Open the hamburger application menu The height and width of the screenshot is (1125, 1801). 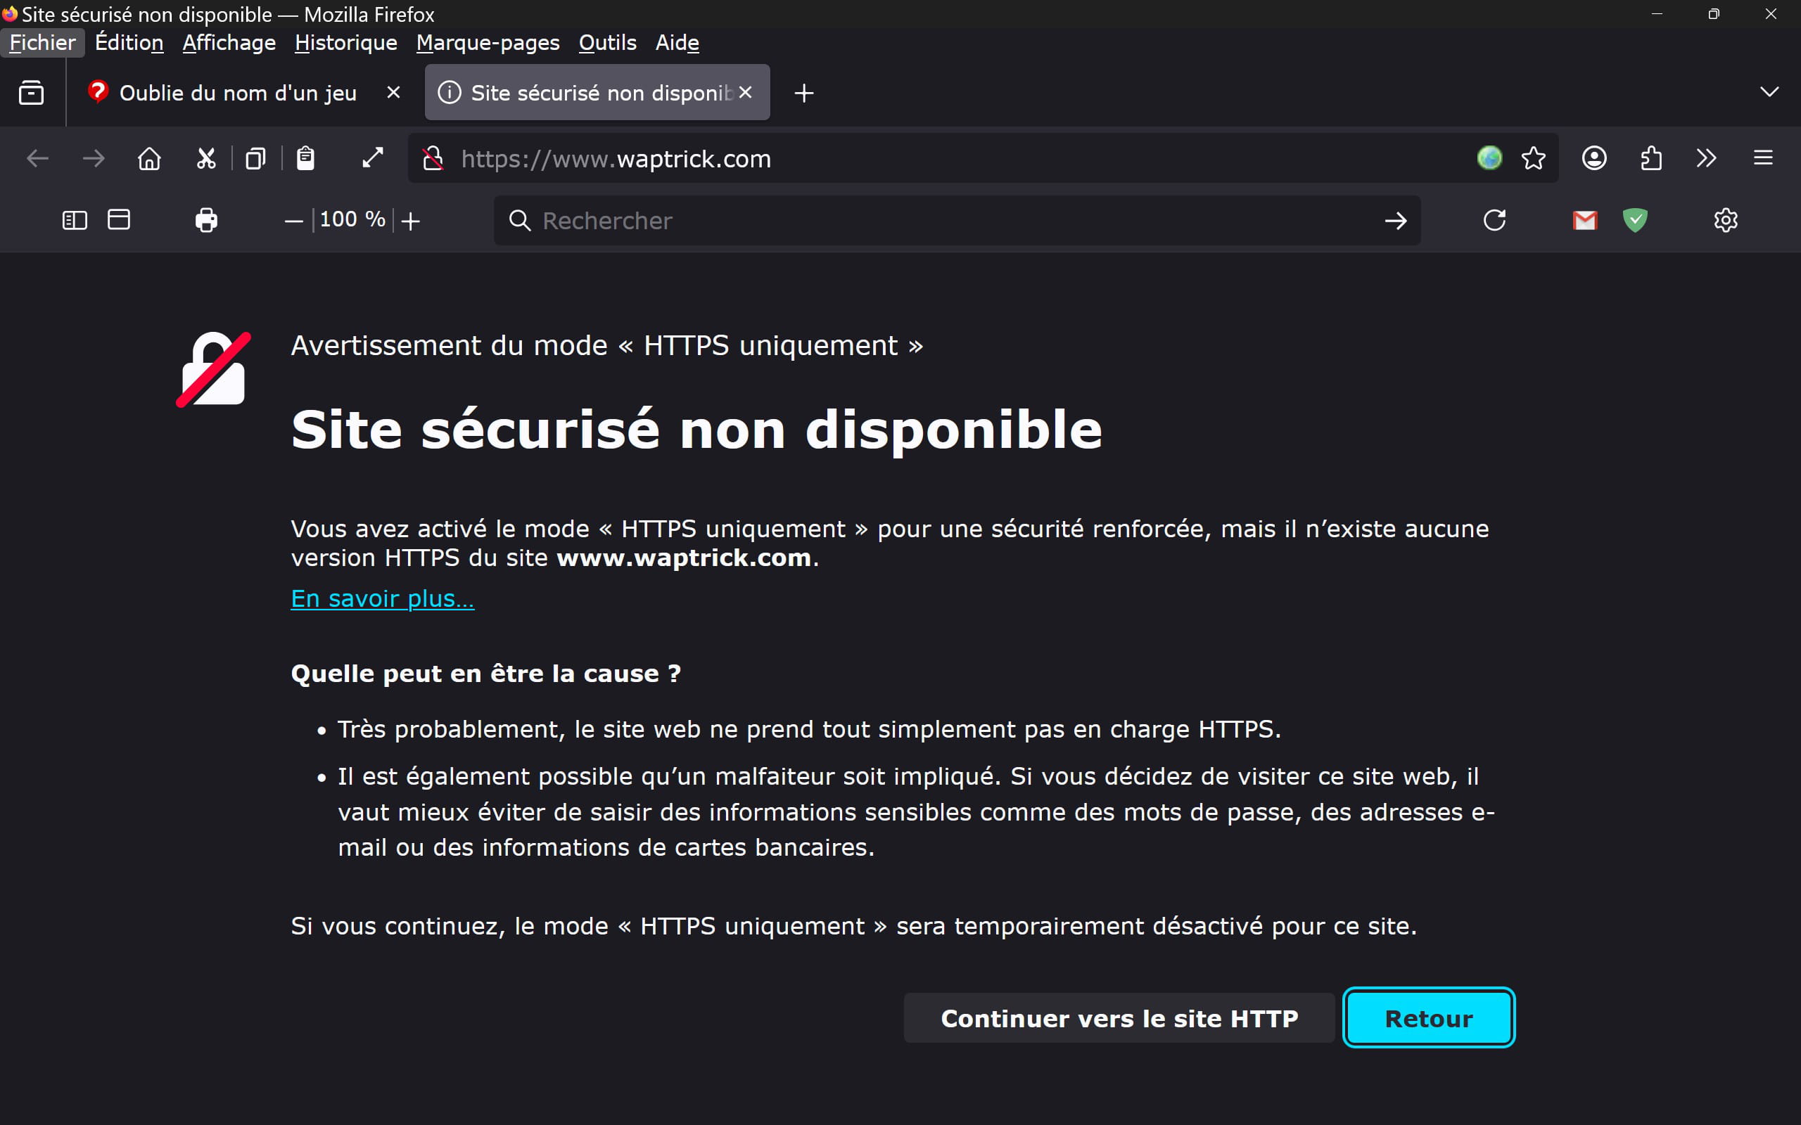pos(1763,157)
